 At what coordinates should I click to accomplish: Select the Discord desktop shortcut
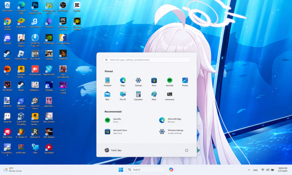click(7, 39)
